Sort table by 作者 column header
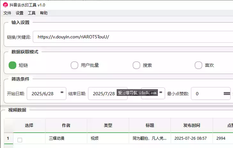 coord(66,125)
